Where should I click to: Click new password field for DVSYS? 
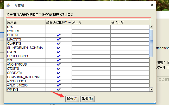coord(91,52)
